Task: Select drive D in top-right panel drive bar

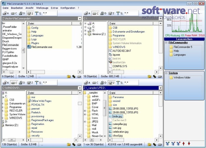Action: tap(103, 13)
